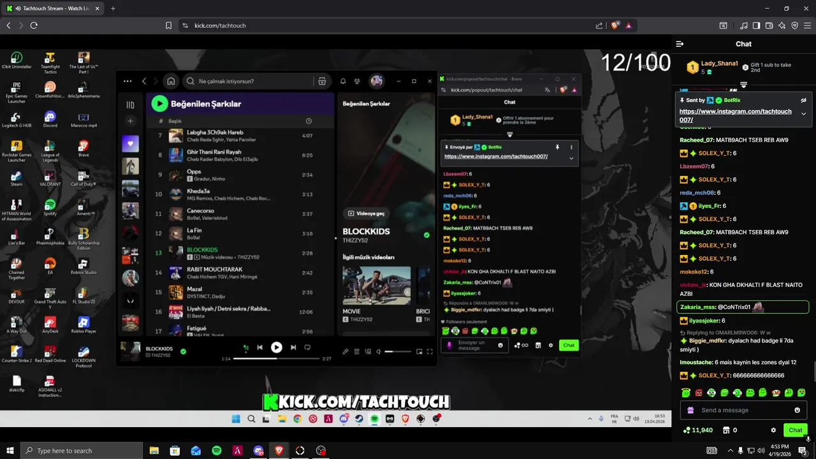The width and height of the screenshot is (816, 459).
Task: Focus the Send a message input
Action: [743, 410]
